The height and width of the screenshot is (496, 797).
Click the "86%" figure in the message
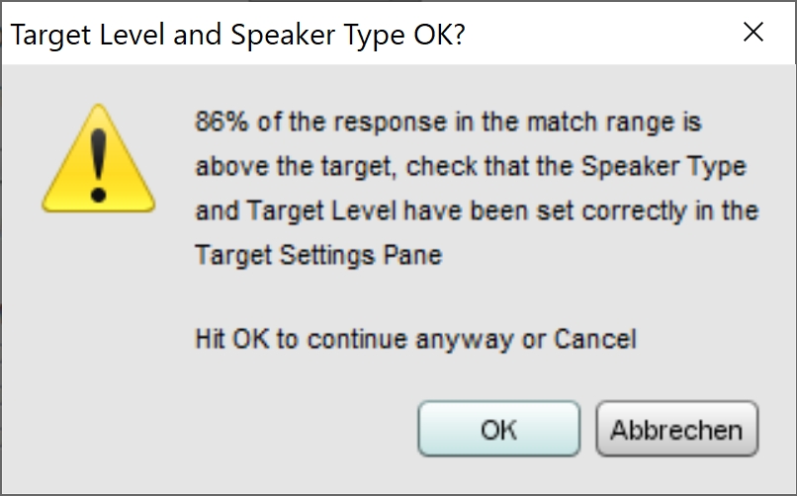pos(218,124)
